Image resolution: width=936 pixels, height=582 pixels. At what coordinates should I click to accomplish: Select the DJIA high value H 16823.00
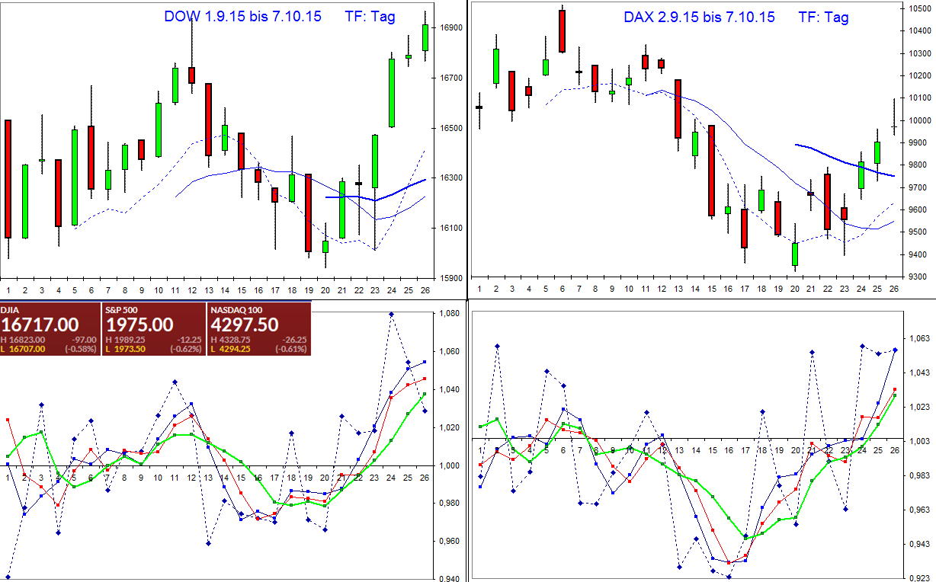point(23,340)
